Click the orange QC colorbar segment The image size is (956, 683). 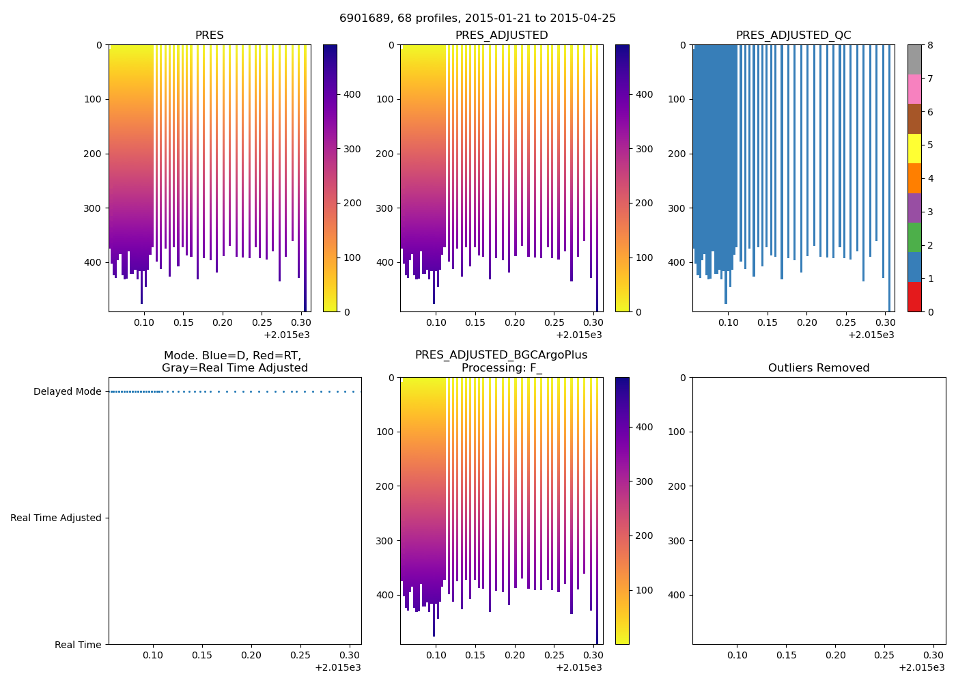click(x=914, y=178)
